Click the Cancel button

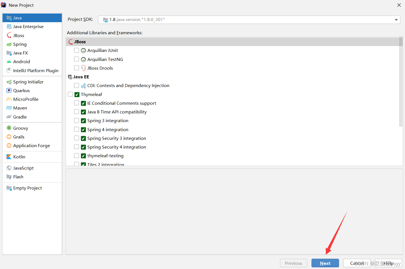pyautogui.click(x=357, y=263)
